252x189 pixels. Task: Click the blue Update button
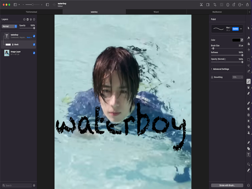point(235,29)
